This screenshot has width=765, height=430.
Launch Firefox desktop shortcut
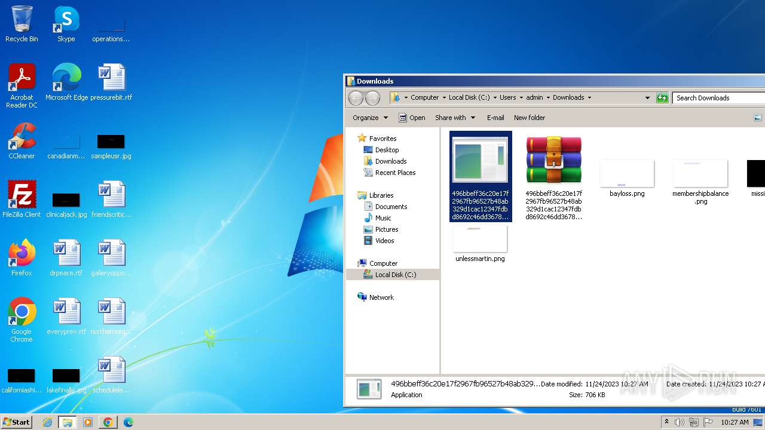pos(22,258)
